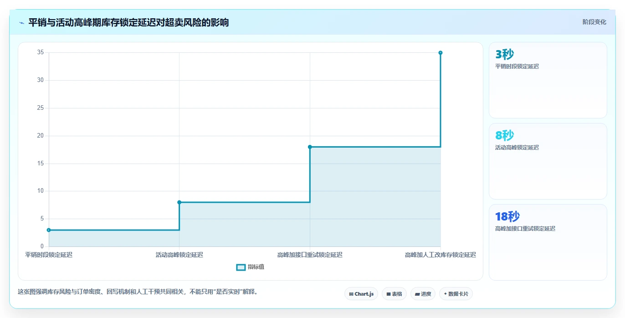Click the 活动高峰锁定延迟 card caption

coord(517,148)
